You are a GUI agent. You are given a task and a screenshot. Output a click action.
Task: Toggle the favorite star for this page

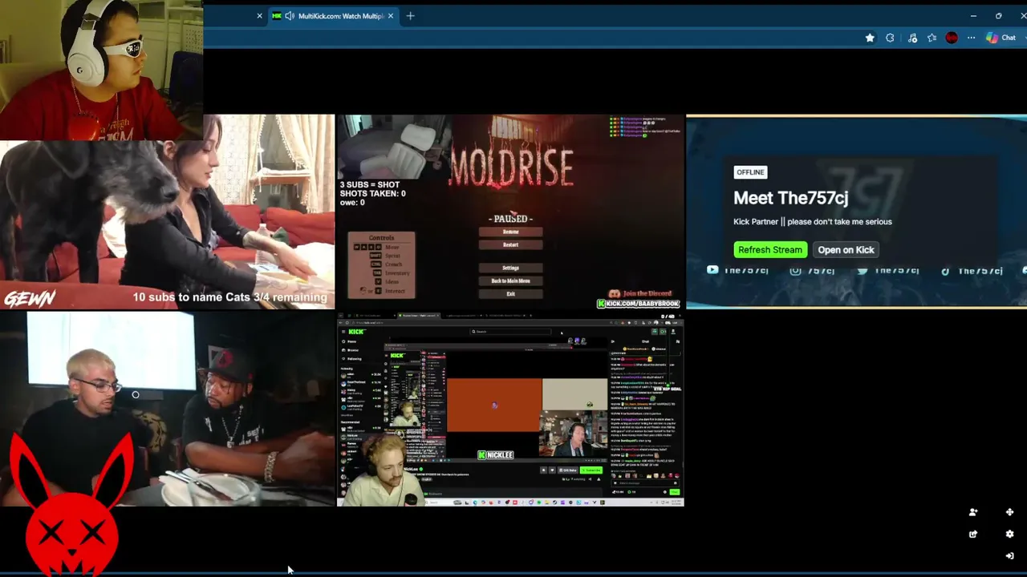point(870,38)
